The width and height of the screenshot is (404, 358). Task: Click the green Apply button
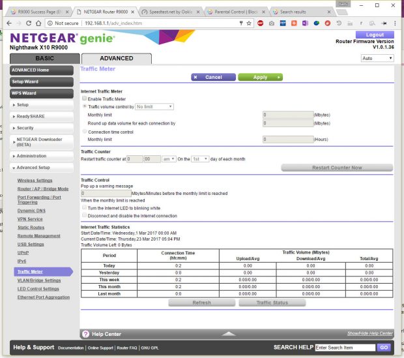tap(260, 77)
